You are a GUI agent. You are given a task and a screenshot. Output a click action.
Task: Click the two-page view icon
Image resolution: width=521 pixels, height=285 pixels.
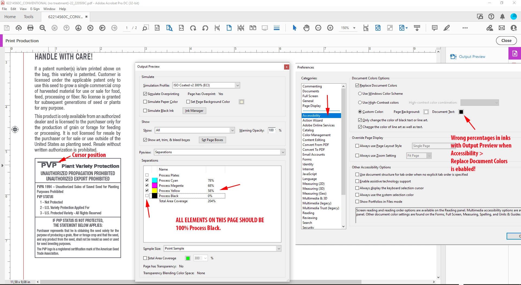pos(253,28)
